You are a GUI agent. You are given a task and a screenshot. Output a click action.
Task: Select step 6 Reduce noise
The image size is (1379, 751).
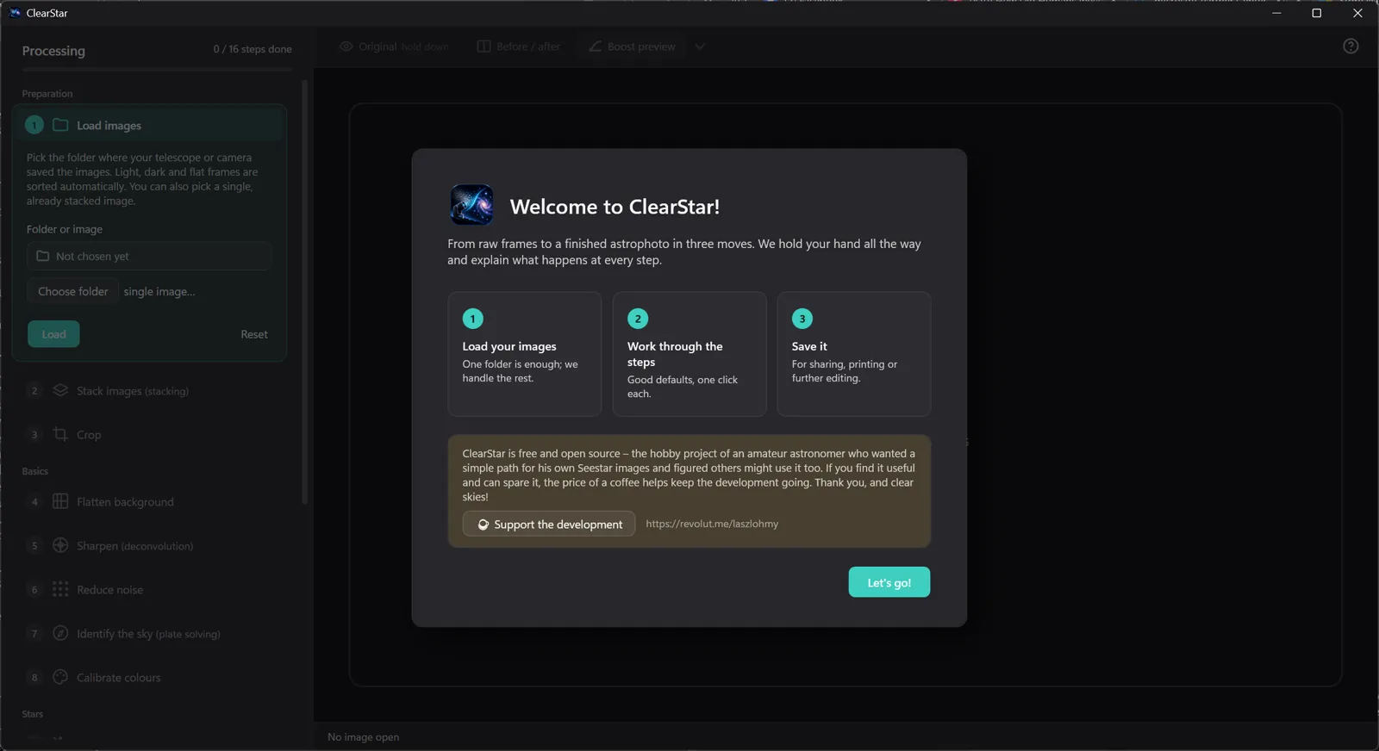pos(150,589)
